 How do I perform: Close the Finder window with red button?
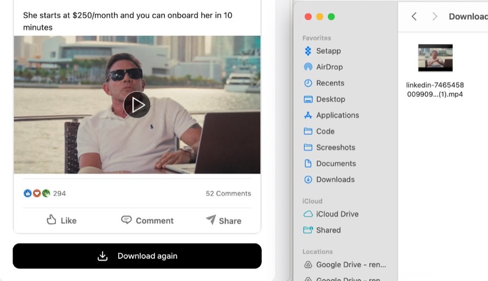click(x=308, y=16)
